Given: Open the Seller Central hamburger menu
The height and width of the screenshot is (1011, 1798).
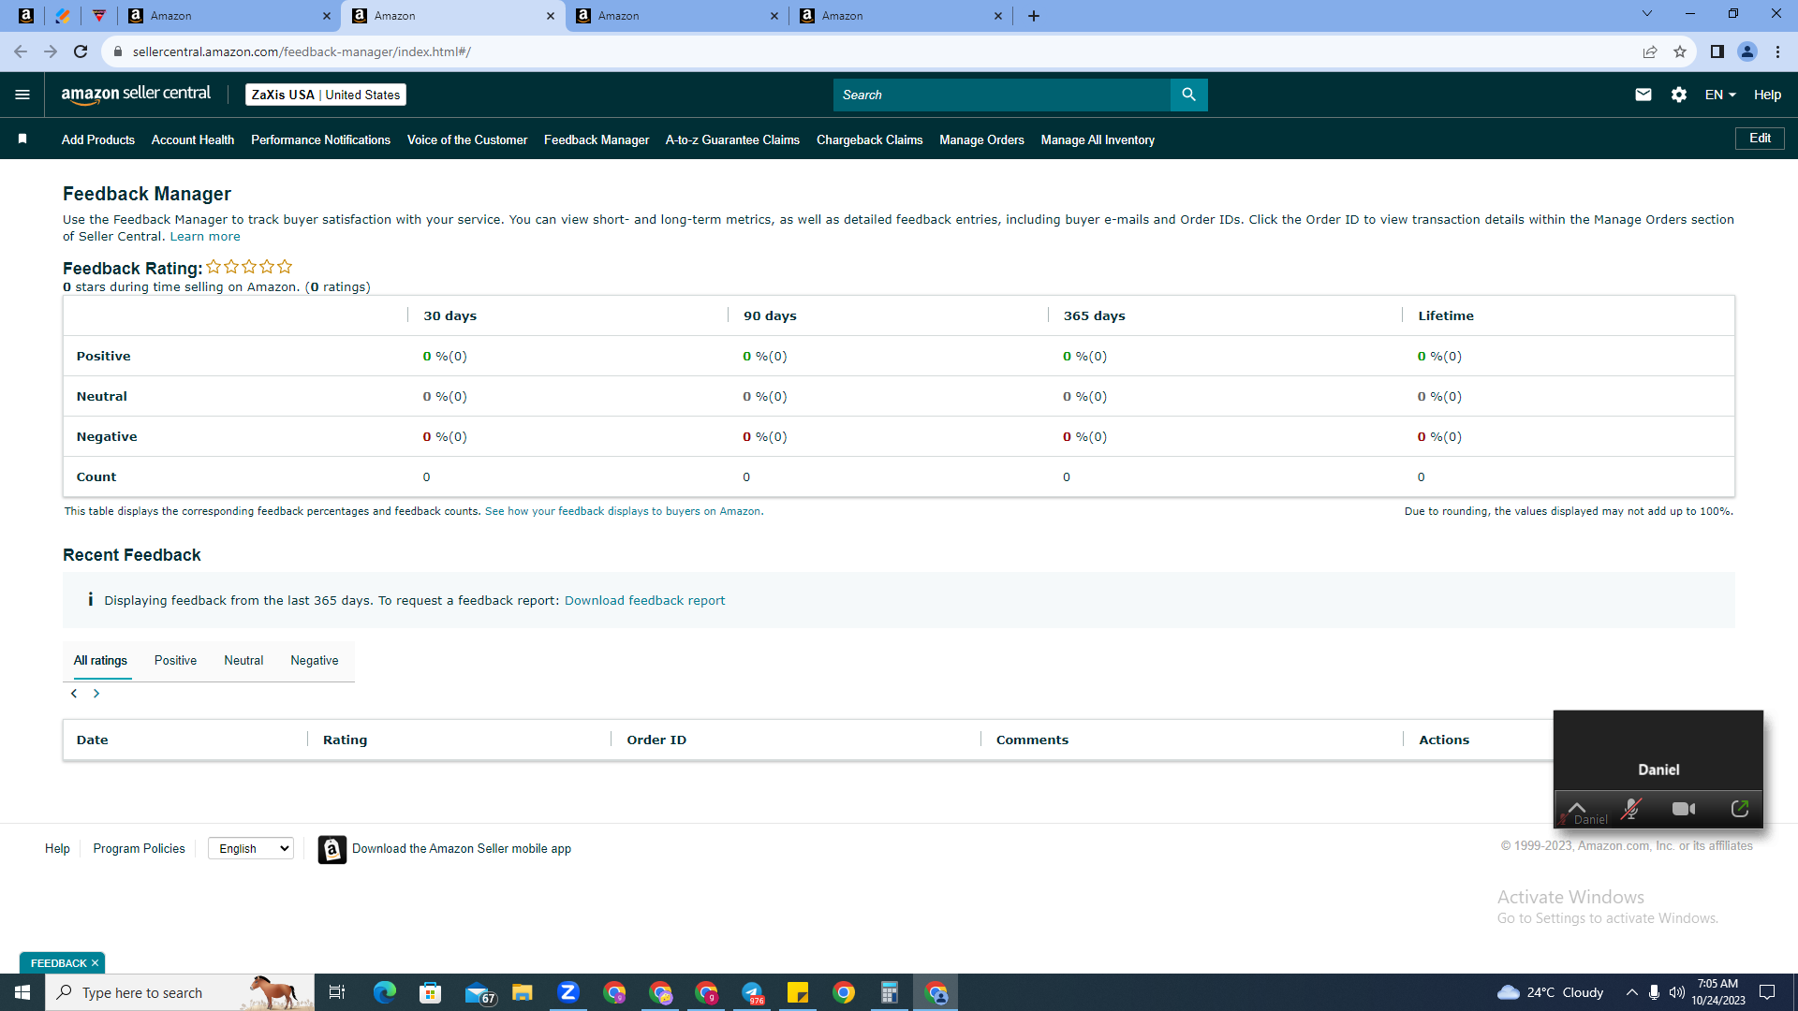Looking at the screenshot, I should click(x=22, y=95).
